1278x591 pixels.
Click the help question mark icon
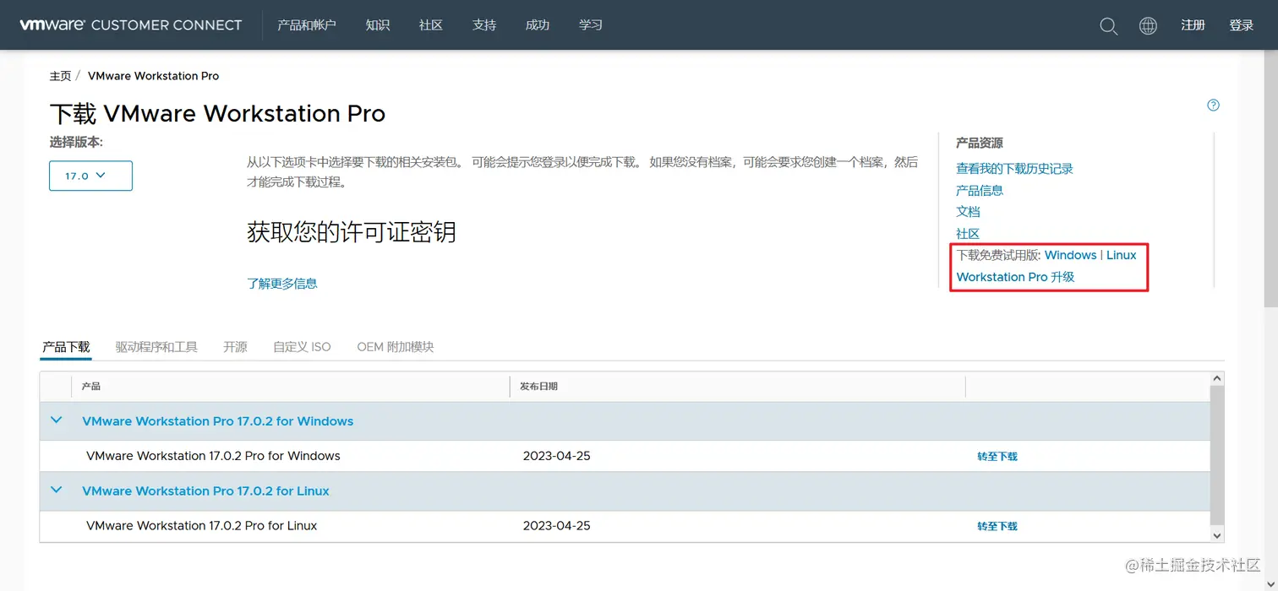(x=1213, y=106)
